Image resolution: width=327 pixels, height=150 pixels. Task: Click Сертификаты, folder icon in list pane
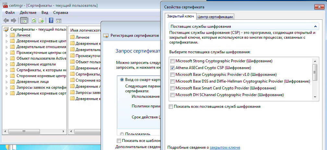tap(72, 74)
